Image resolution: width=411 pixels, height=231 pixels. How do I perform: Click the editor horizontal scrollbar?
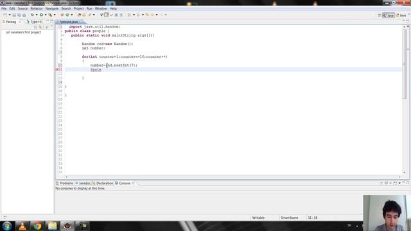pyautogui.click(x=232, y=177)
